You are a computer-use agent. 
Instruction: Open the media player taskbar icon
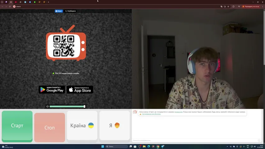[x=153, y=147]
